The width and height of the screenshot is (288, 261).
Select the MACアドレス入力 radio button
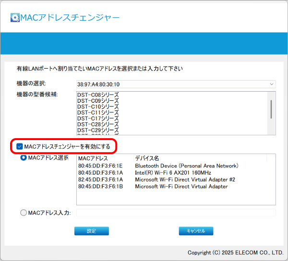(24, 213)
